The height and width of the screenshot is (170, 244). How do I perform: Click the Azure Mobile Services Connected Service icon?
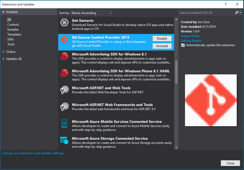pyautogui.click(x=64, y=124)
